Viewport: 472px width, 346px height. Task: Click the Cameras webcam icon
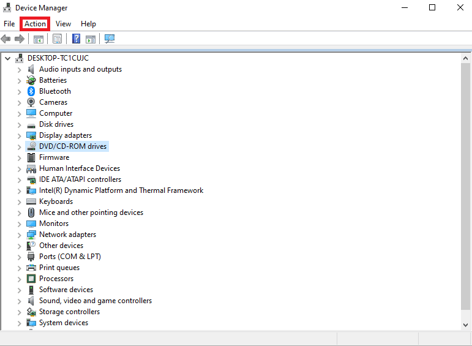[x=31, y=102]
